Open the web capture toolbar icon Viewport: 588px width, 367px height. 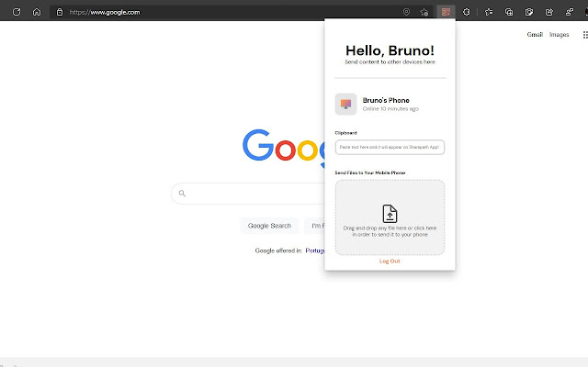[x=529, y=12]
